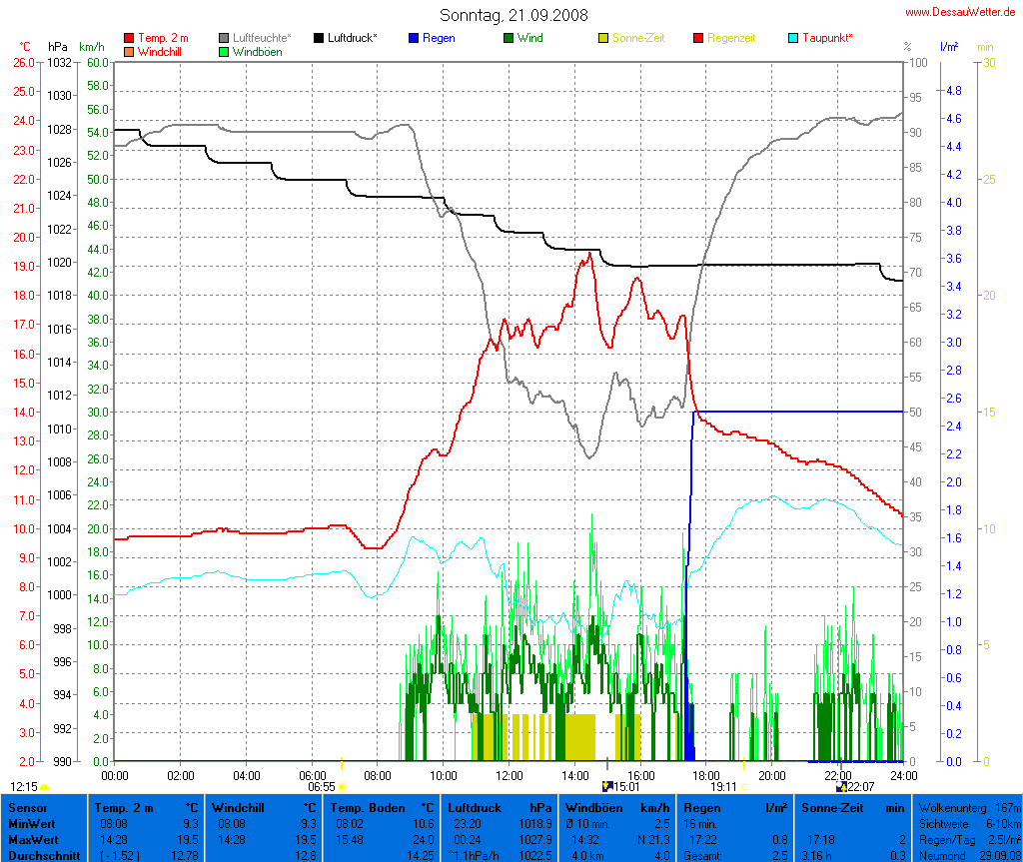
Task: Click the orange Windchill legend square
Action: pos(129,51)
